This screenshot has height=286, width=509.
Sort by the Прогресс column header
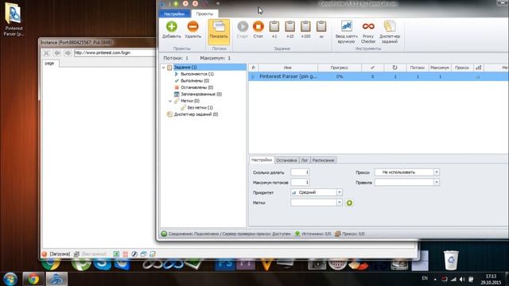[x=340, y=68]
